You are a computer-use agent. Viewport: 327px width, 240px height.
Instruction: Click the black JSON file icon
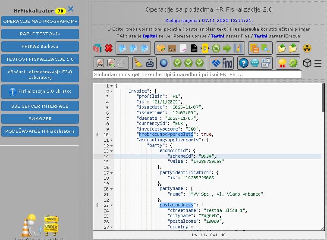coord(194,48)
